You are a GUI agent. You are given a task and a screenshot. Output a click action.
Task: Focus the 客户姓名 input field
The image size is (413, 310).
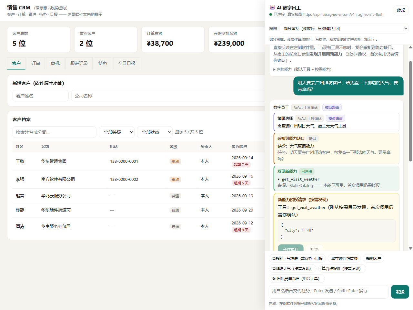tap(41, 96)
